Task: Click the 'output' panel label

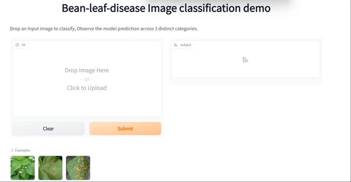Action: tap(186, 45)
